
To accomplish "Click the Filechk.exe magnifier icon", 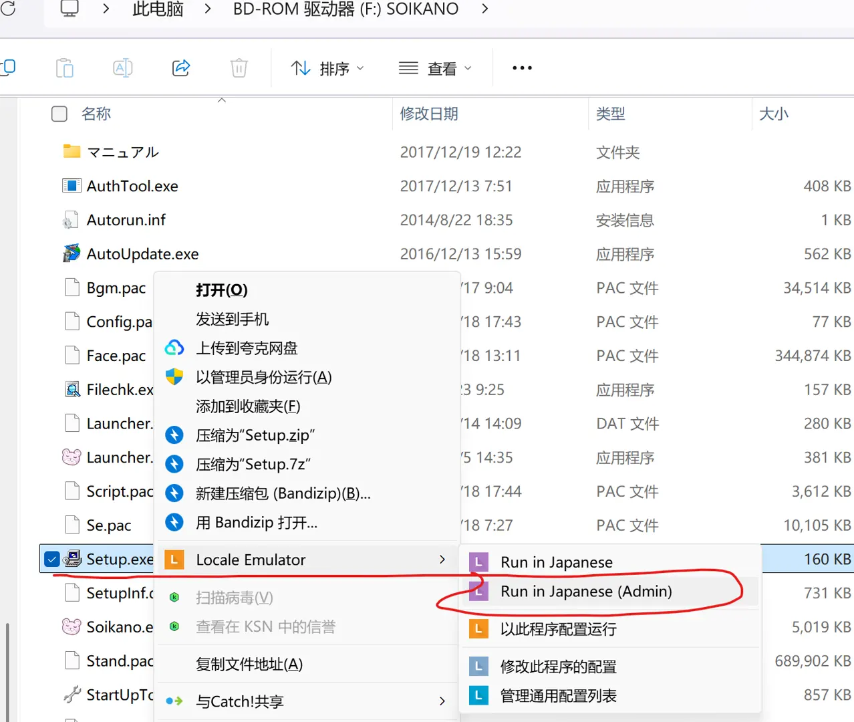I will [x=72, y=389].
